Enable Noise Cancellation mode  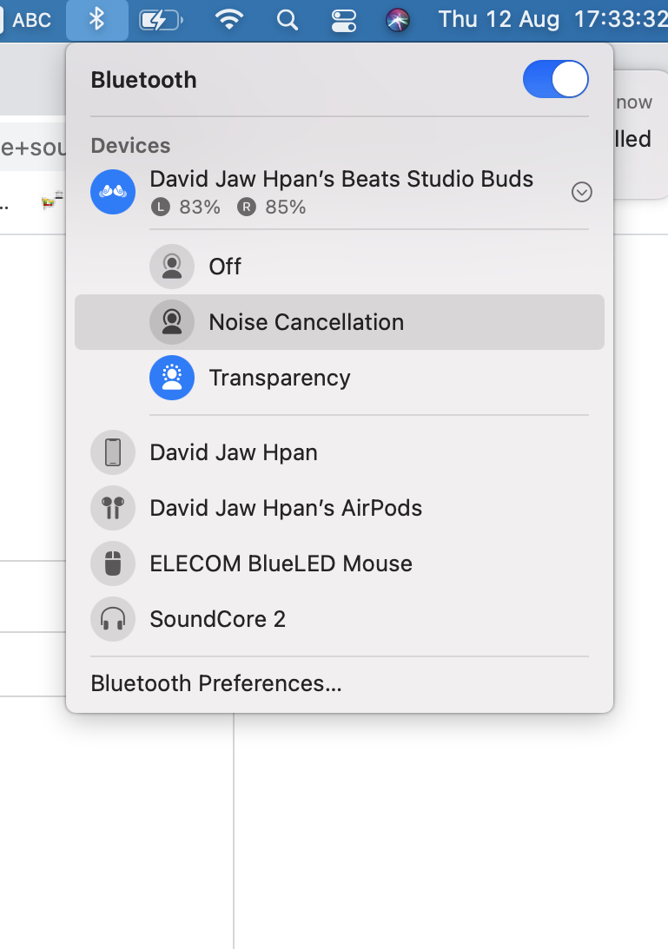pos(306,322)
